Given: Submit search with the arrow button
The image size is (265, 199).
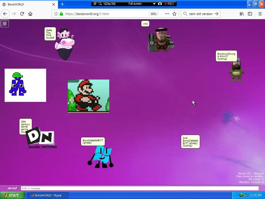Looking at the screenshot, I should pos(216,14).
